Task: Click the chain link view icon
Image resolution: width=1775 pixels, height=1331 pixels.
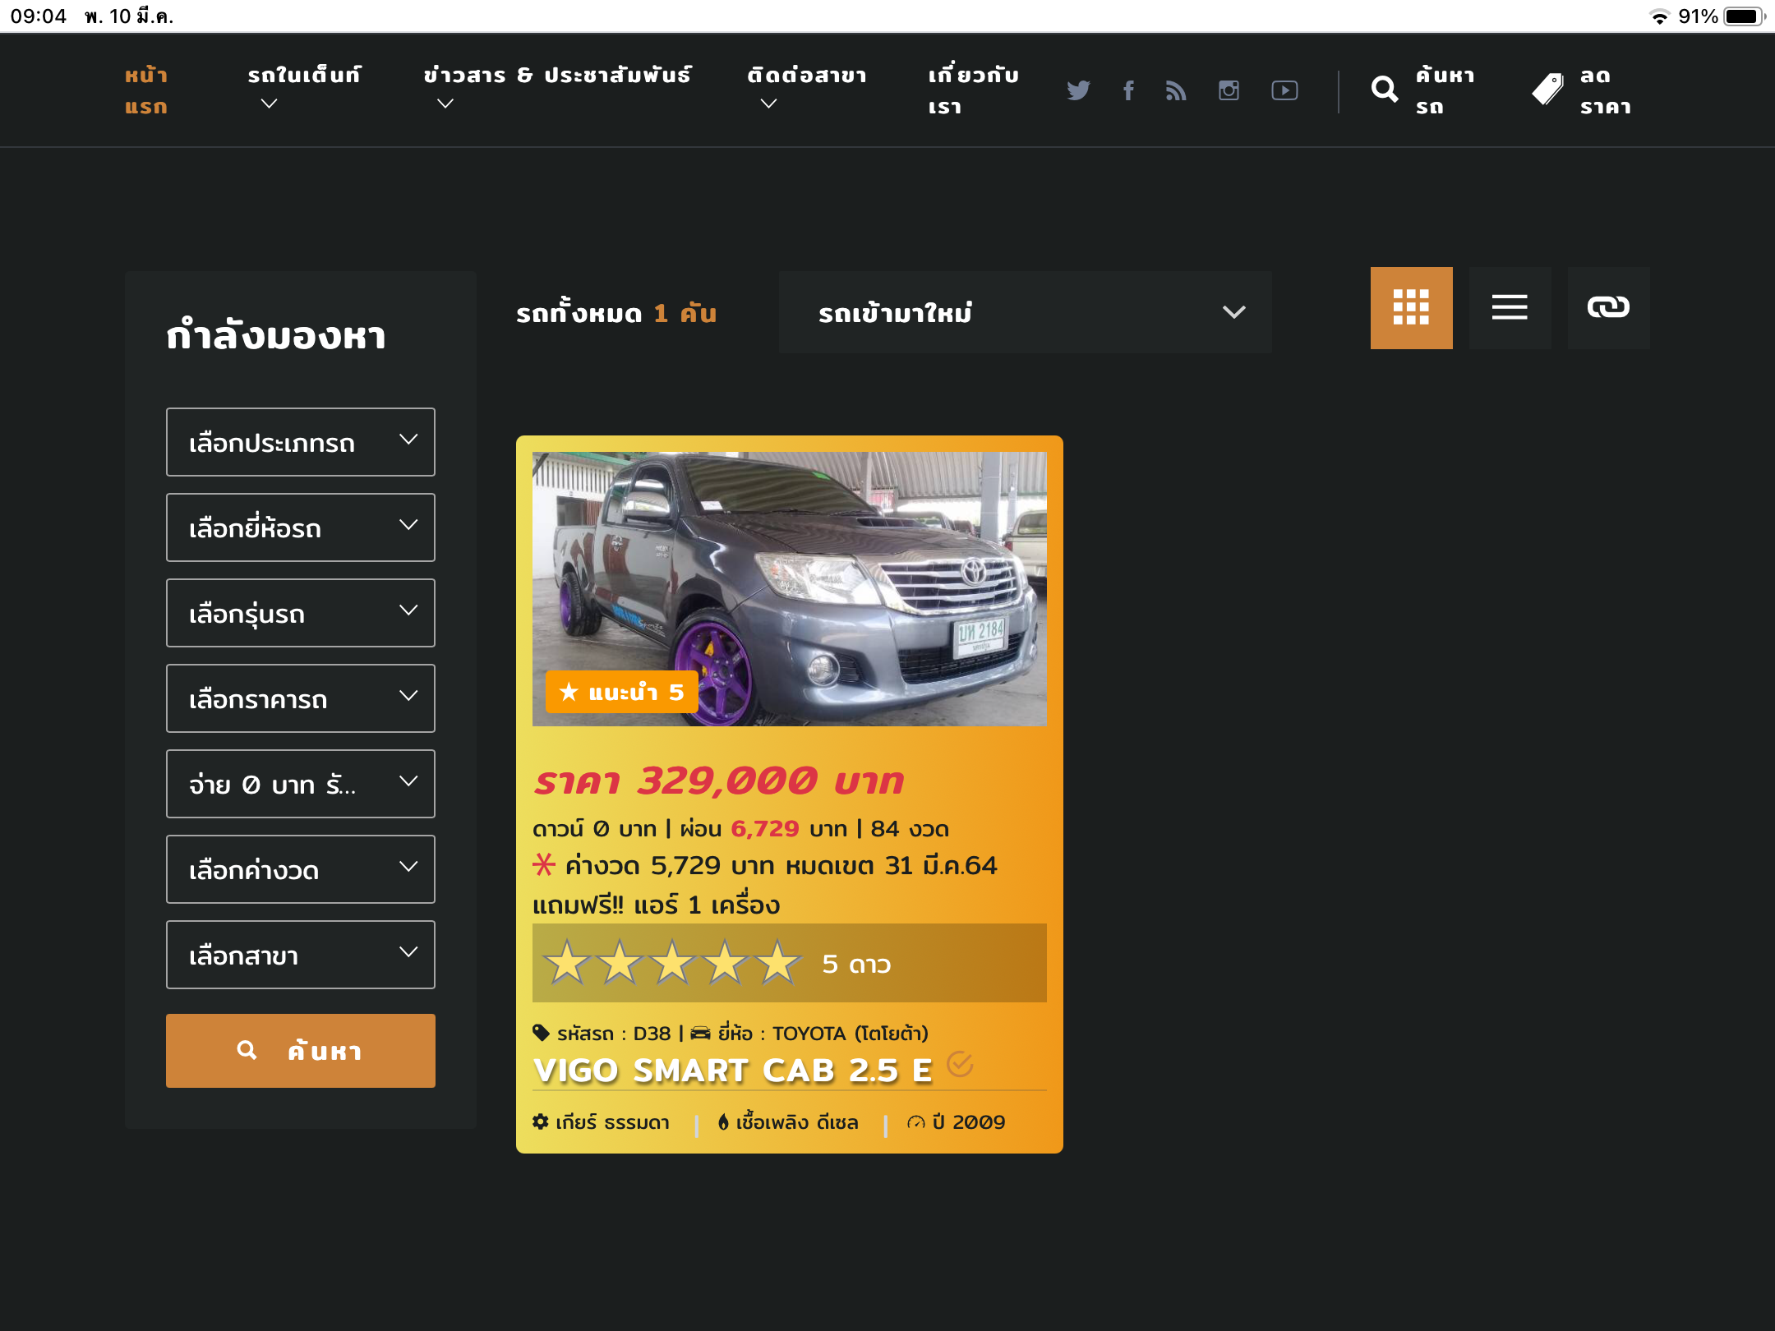Action: (1608, 308)
